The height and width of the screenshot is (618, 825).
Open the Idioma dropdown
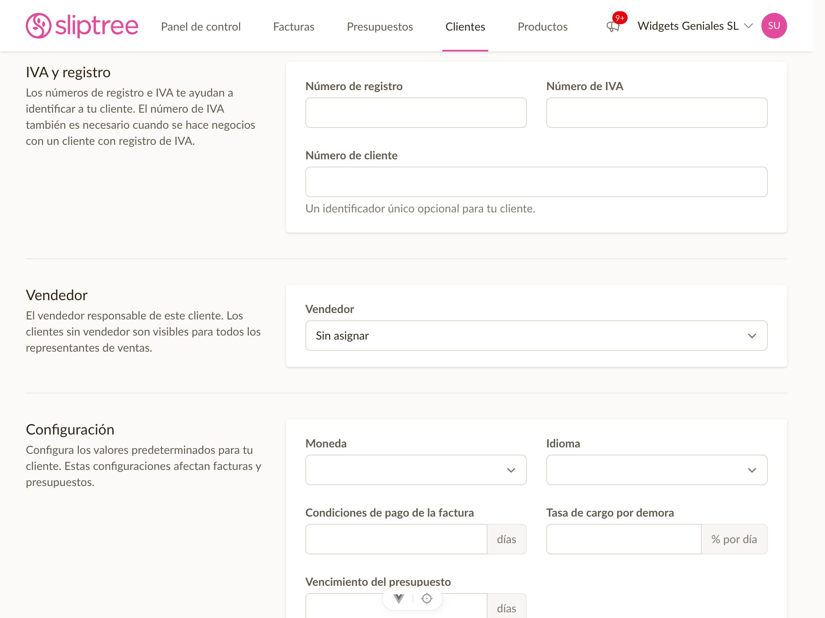657,470
